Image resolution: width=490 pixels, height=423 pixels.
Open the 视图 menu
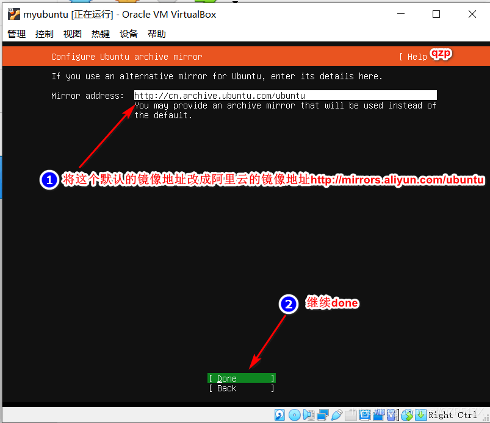73,34
